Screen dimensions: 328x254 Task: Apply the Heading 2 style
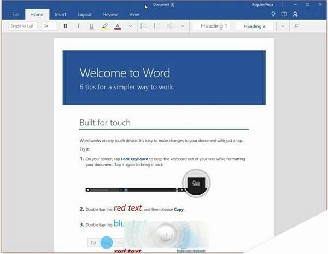[x=254, y=26]
